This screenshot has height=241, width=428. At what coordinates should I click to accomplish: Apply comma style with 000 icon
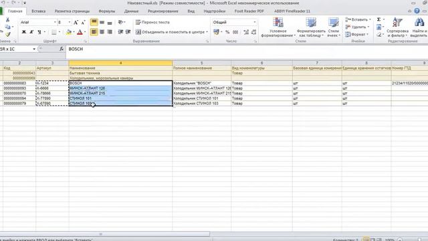[x=235, y=32]
